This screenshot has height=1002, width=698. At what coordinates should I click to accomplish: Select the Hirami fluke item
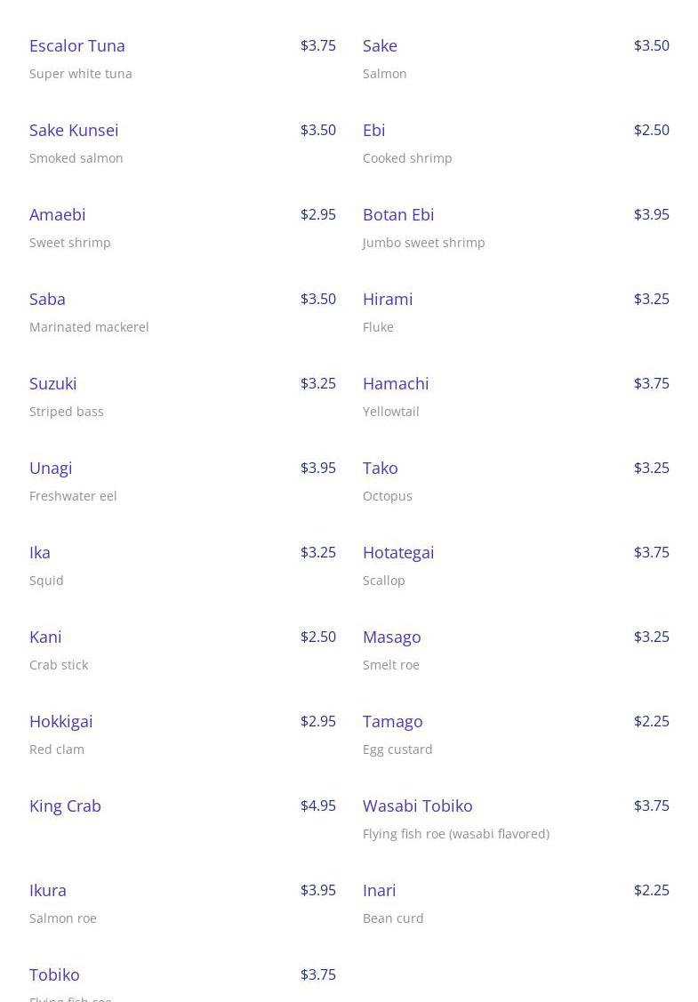point(388,299)
